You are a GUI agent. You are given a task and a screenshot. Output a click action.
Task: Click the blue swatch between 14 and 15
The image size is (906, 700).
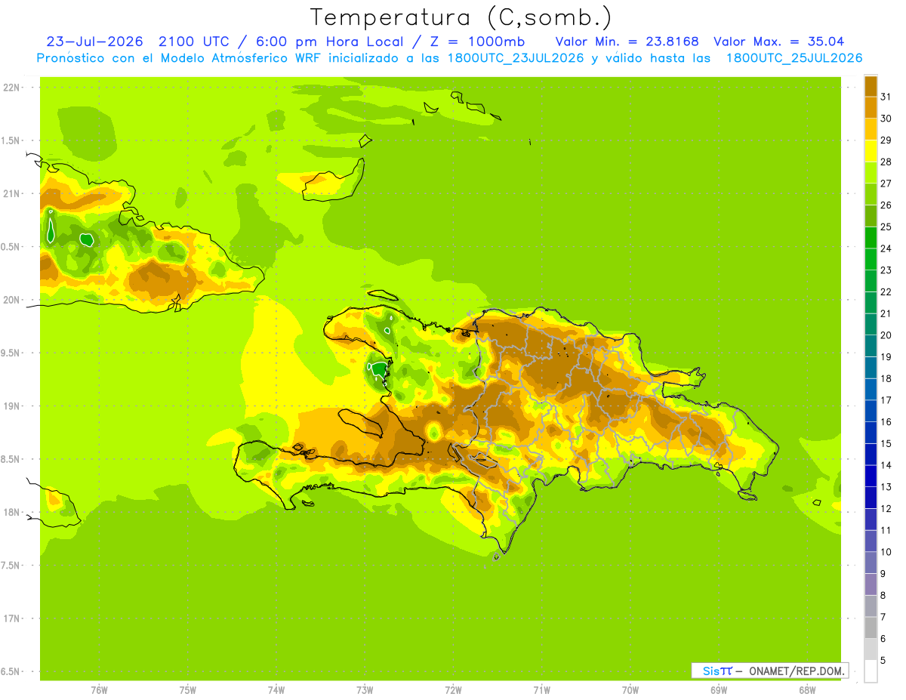pyautogui.click(x=871, y=455)
